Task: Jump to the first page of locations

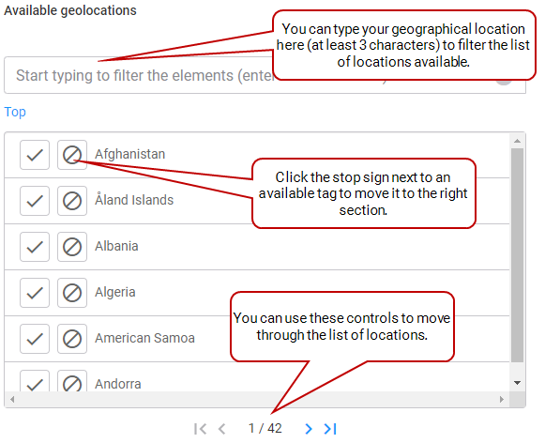Action: [200, 429]
